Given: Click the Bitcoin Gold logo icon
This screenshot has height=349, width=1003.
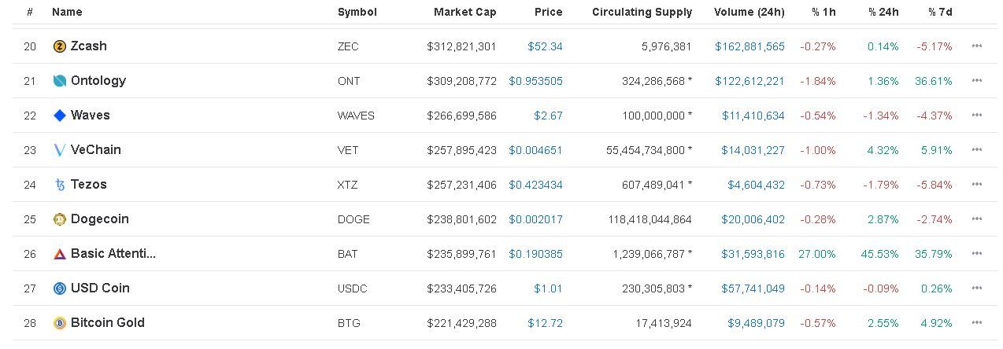Looking at the screenshot, I should pyautogui.click(x=60, y=323).
